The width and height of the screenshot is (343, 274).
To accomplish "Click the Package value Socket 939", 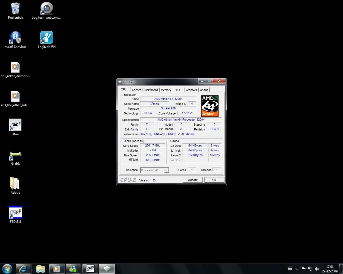I will coord(168,108).
